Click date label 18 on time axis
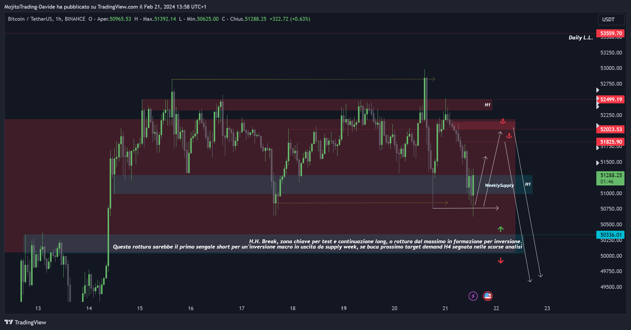 pos(293,308)
